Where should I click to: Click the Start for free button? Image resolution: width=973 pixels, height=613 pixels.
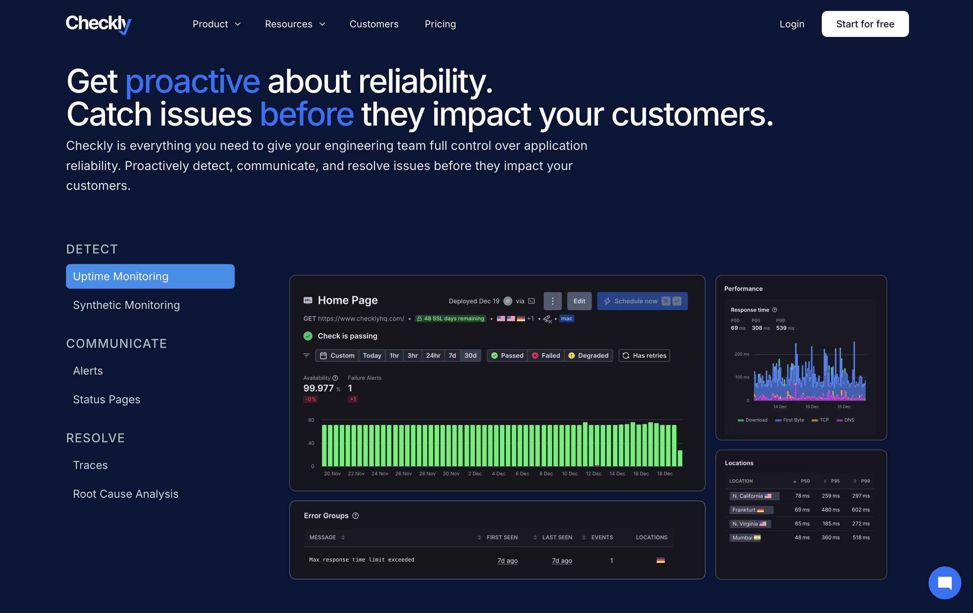pos(865,24)
